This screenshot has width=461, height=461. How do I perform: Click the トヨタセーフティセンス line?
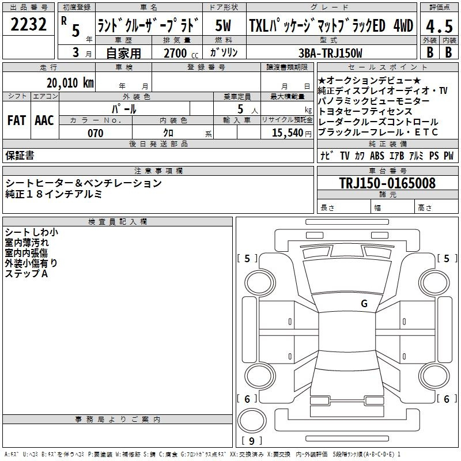click(x=365, y=111)
